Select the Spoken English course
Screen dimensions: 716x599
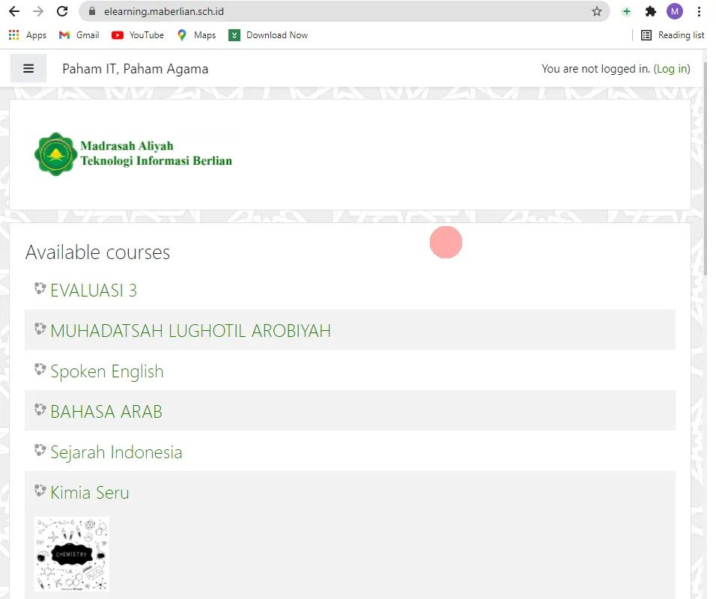pyautogui.click(x=106, y=371)
